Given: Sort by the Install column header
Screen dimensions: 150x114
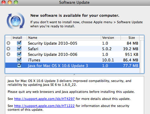Looking at the screenshot, I should coord(19,38).
